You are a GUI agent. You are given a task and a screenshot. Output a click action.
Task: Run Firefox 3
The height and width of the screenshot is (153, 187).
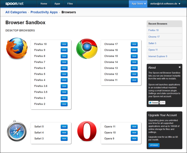tap(64, 98)
